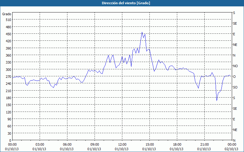
Task: Click the N compass label beside the 360 gridline
Action: coord(234,55)
